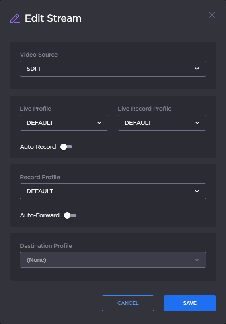Cancel the stream edits
The image size is (226, 324).
coord(128,303)
